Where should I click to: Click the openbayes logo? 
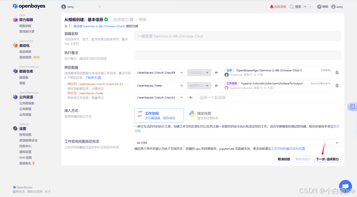pos(29,6)
